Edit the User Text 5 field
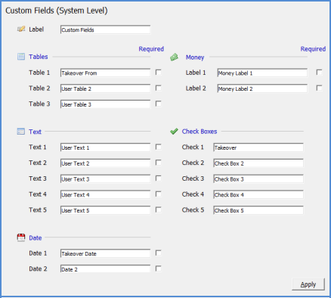331x298 pixels. [105, 210]
